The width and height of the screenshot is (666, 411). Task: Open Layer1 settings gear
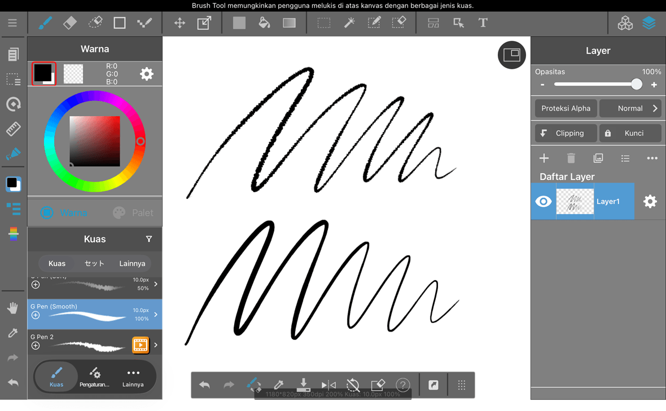(x=650, y=201)
